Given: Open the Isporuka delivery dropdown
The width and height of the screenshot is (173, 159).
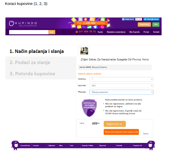Looking at the screenshot, I should click(x=121, y=86).
